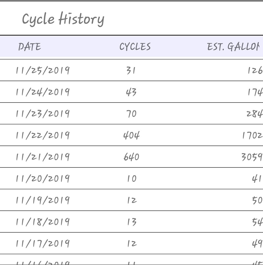Select the CYCLES column header

(x=135, y=47)
